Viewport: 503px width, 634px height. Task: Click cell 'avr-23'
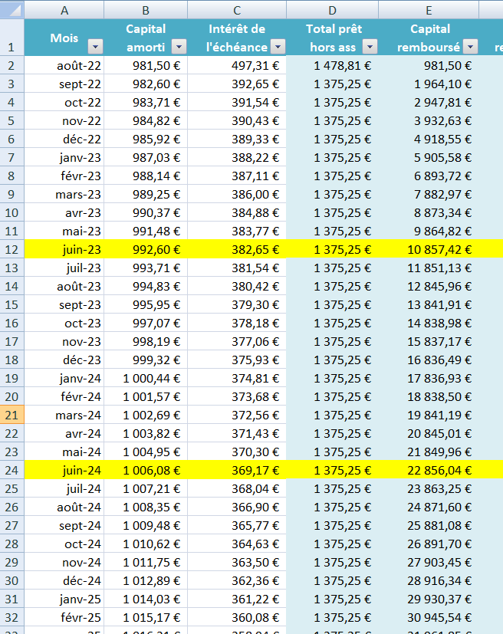tap(64, 212)
